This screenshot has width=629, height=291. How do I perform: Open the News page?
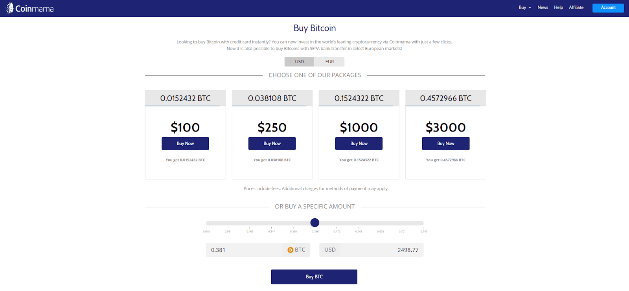(x=543, y=7)
